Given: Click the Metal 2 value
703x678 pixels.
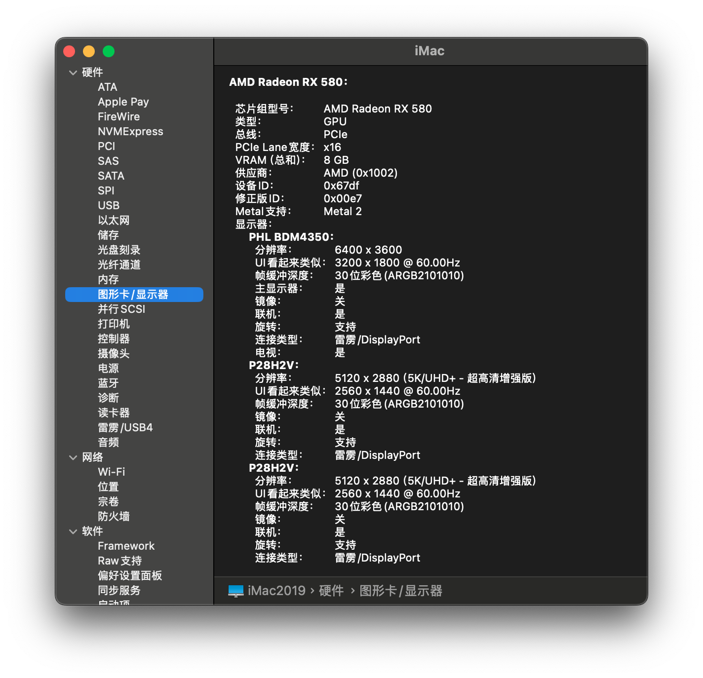Looking at the screenshot, I should pos(343,211).
